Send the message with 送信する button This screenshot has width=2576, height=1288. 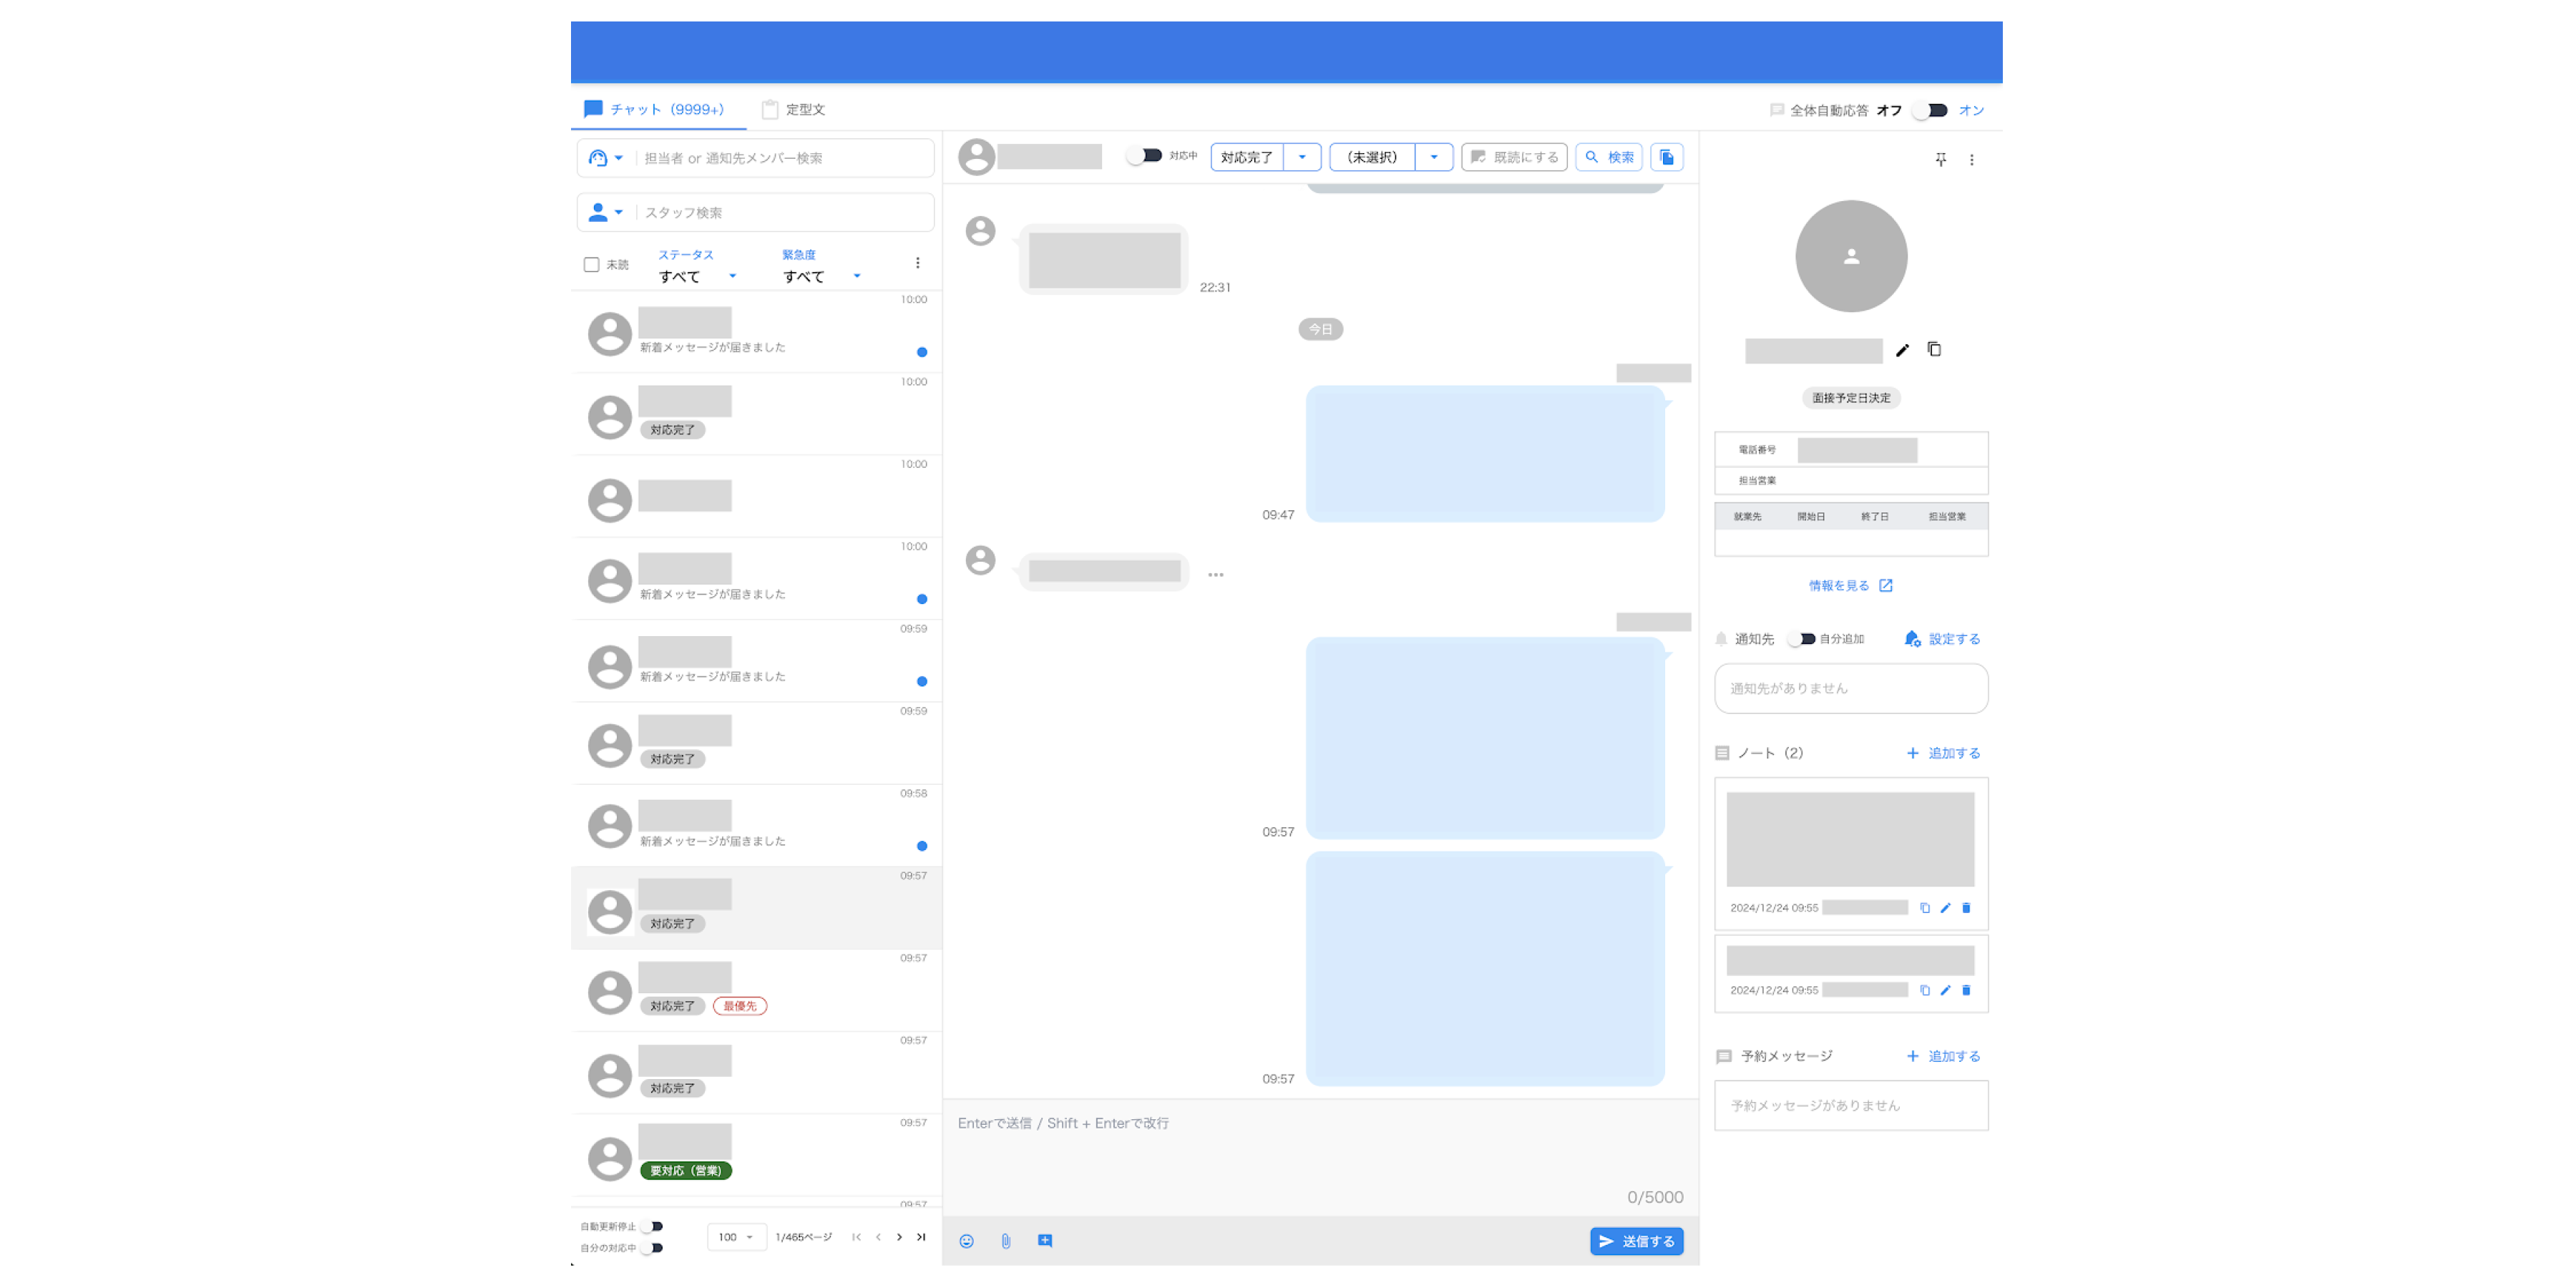point(1636,1240)
